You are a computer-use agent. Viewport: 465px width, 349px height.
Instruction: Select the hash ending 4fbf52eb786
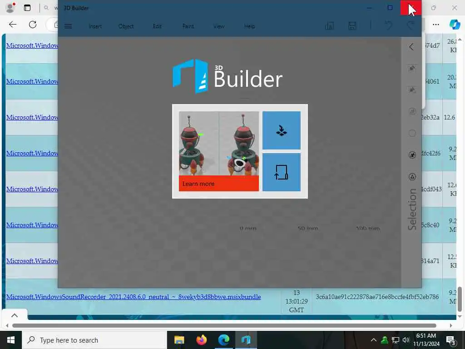coord(377,297)
